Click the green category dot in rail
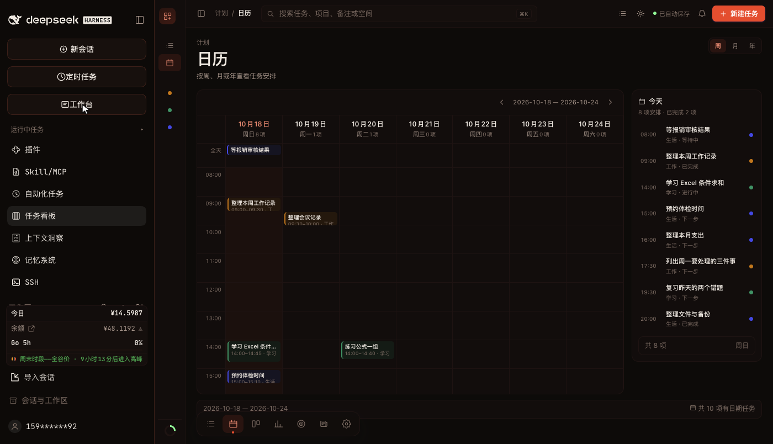The height and width of the screenshot is (444, 773). coord(170,110)
